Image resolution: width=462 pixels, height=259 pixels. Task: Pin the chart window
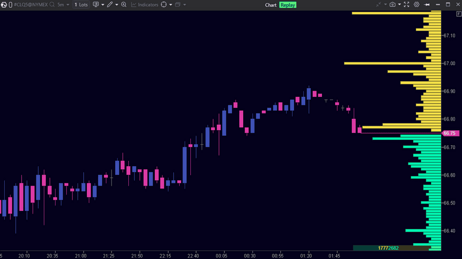click(x=427, y=5)
